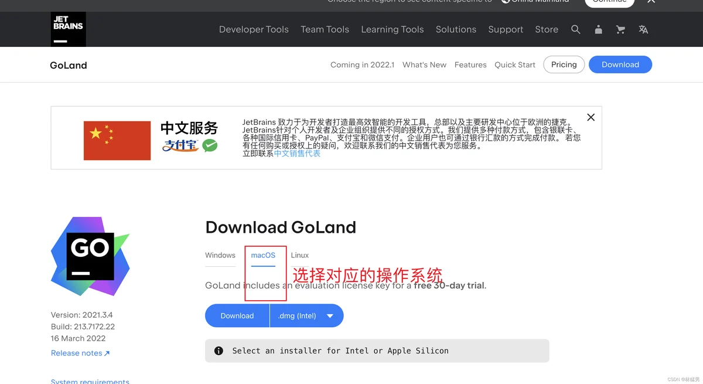Open the What's New page
The image size is (703, 384).
(424, 64)
